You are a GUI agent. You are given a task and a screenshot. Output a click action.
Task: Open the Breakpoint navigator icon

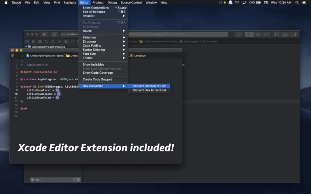[72, 42]
